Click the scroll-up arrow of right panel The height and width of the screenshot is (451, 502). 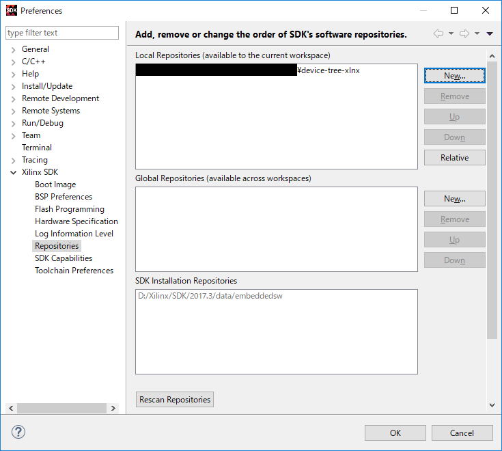[x=492, y=56]
